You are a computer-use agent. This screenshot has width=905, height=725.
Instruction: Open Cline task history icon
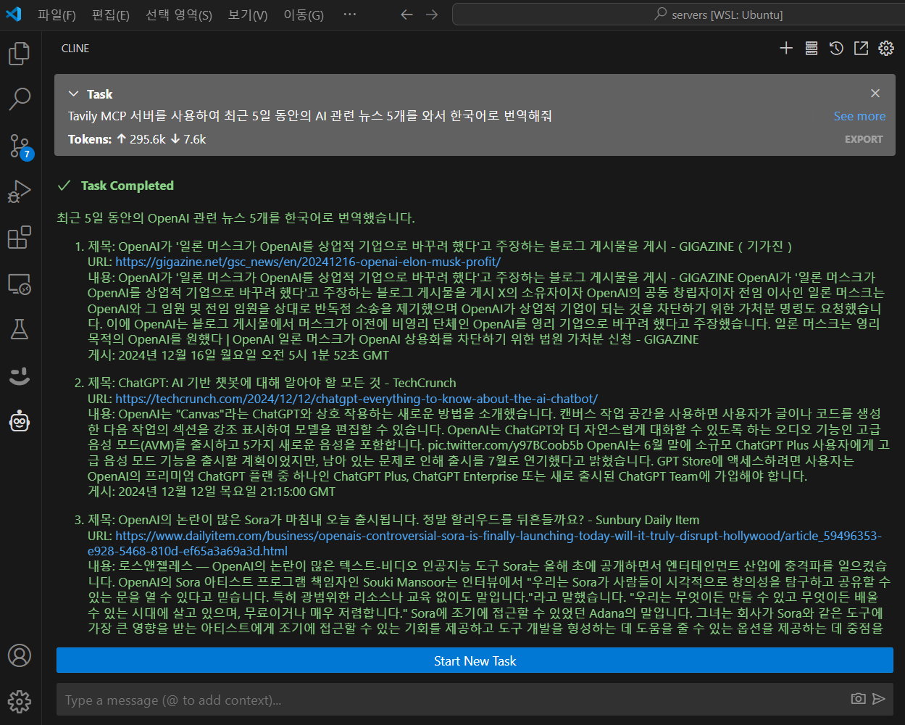836,49
